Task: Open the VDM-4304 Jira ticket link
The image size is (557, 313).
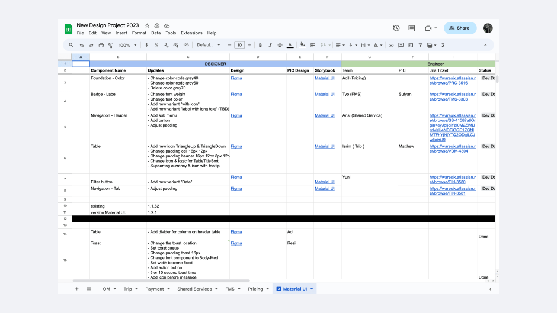Action: [453, 149]
